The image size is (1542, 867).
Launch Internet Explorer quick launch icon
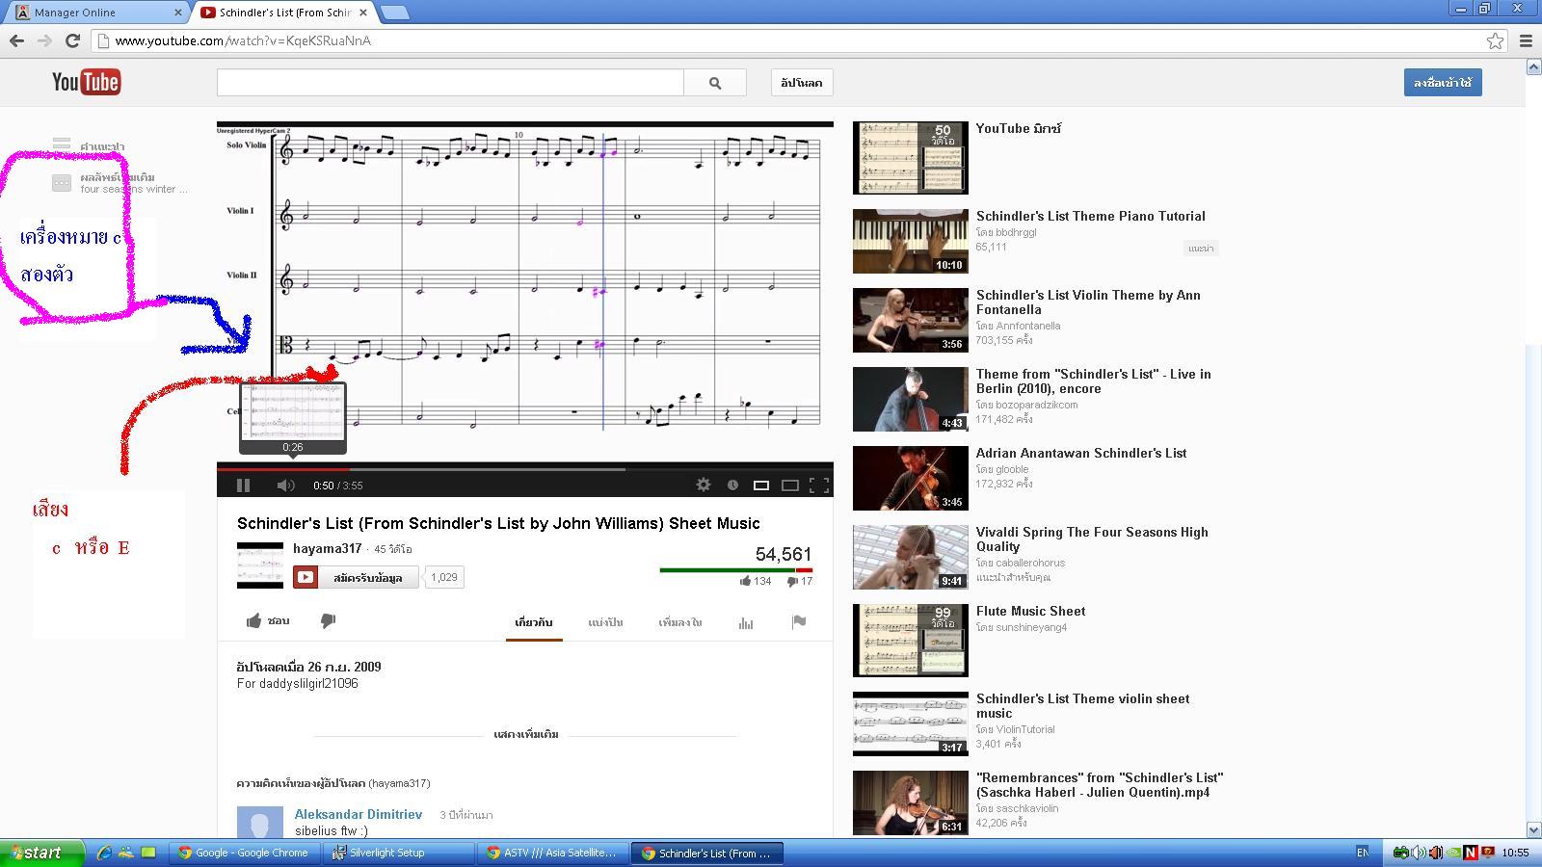tap(104, 853)
